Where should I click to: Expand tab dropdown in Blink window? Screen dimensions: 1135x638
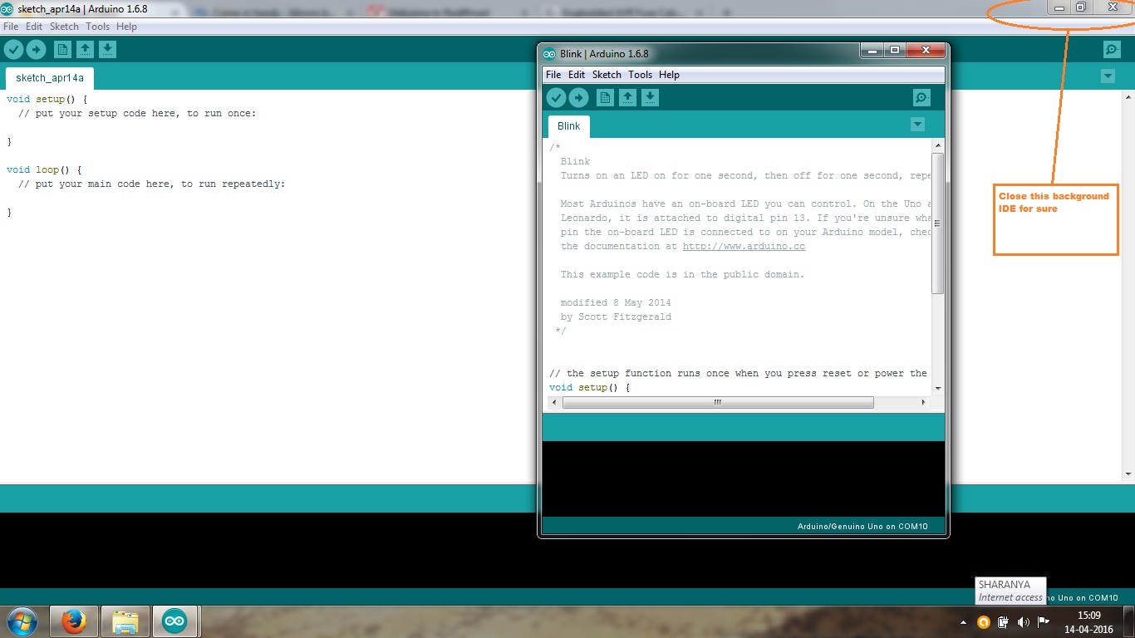pyautogui.click(x=917, y=125)
